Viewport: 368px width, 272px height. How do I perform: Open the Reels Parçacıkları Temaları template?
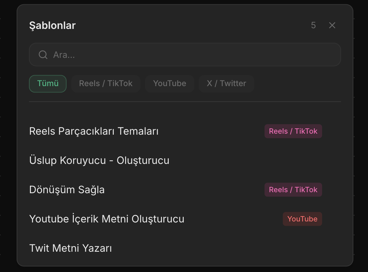(94, 131)
